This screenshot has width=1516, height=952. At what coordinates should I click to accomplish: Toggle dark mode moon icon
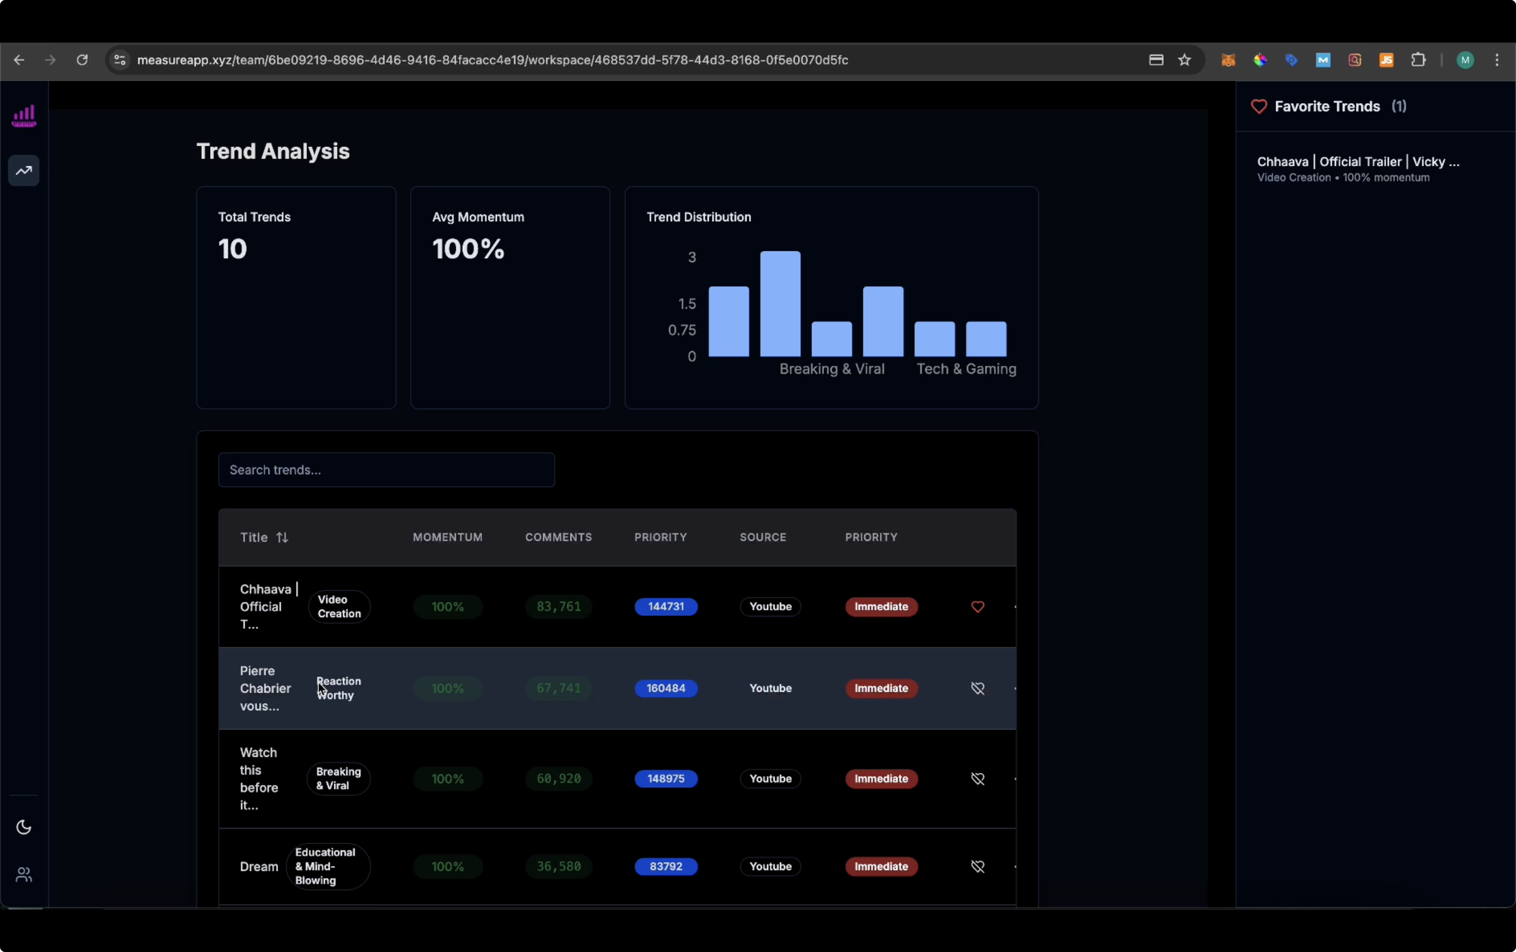(24, 827)
